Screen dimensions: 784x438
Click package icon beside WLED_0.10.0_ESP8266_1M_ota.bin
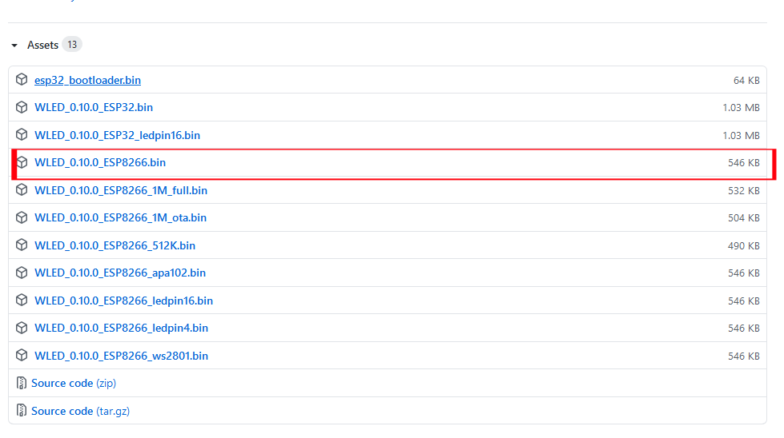[22, 217]
